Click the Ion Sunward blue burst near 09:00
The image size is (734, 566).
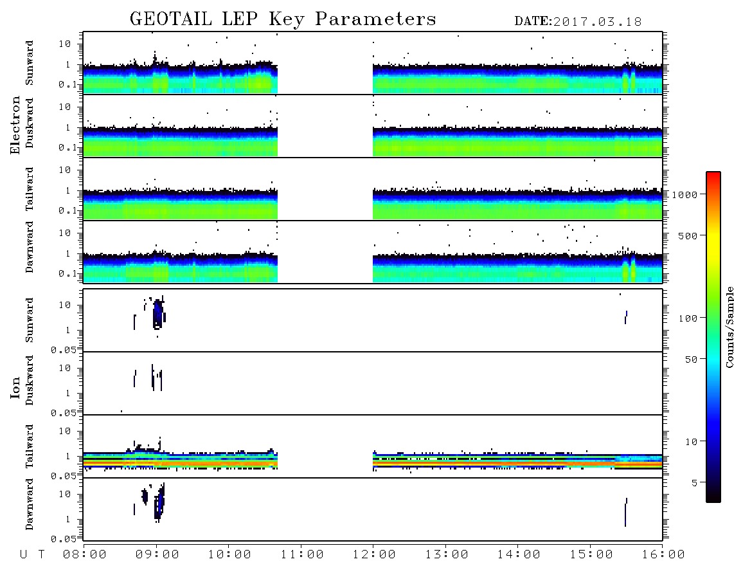coord(157,314)
